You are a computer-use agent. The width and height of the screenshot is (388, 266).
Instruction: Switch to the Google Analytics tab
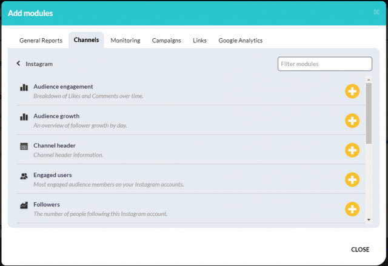coord(240,41)
